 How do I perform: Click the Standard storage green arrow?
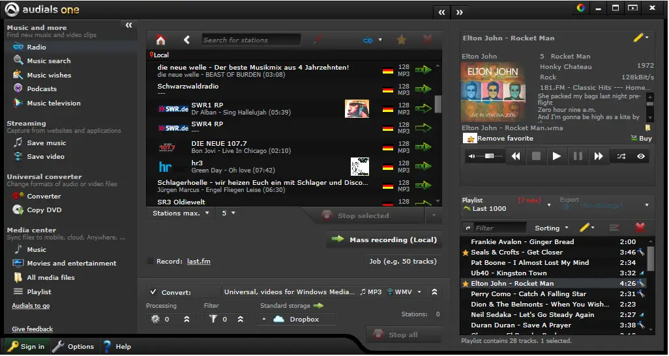318,305
